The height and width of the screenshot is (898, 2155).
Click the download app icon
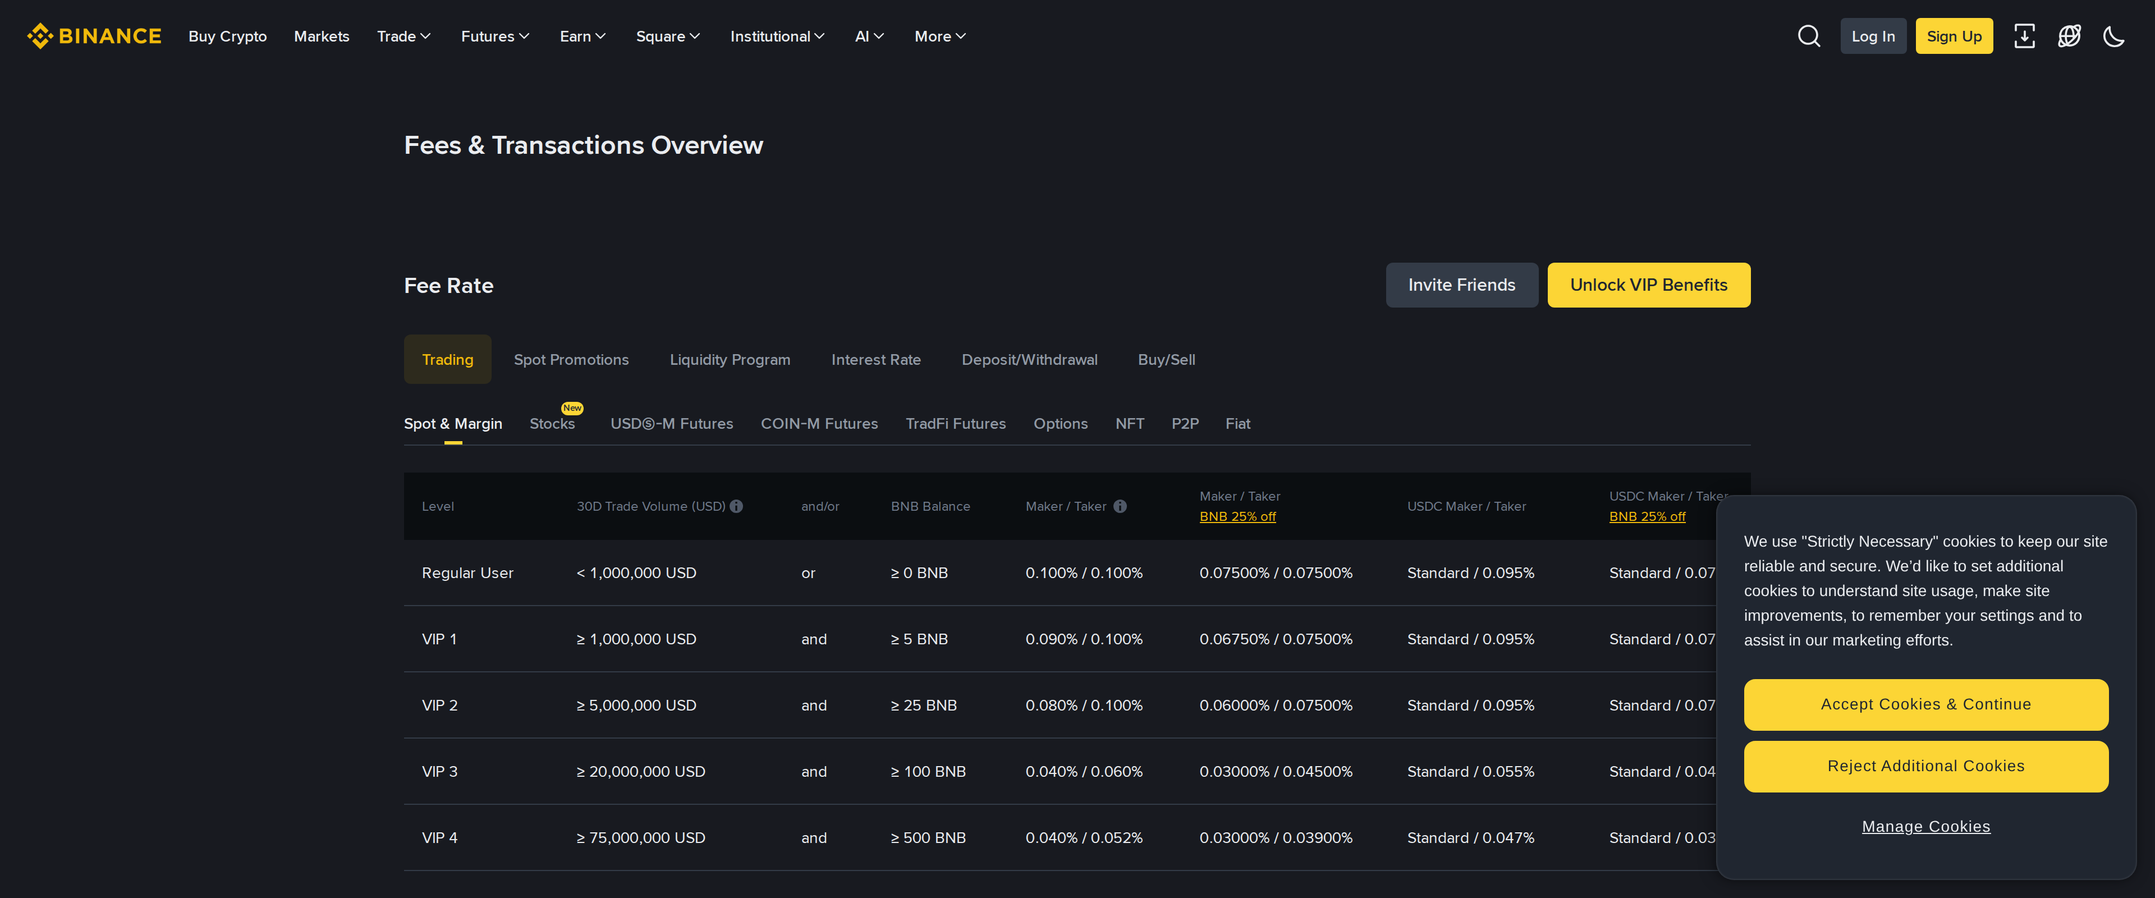point(2024,36)
